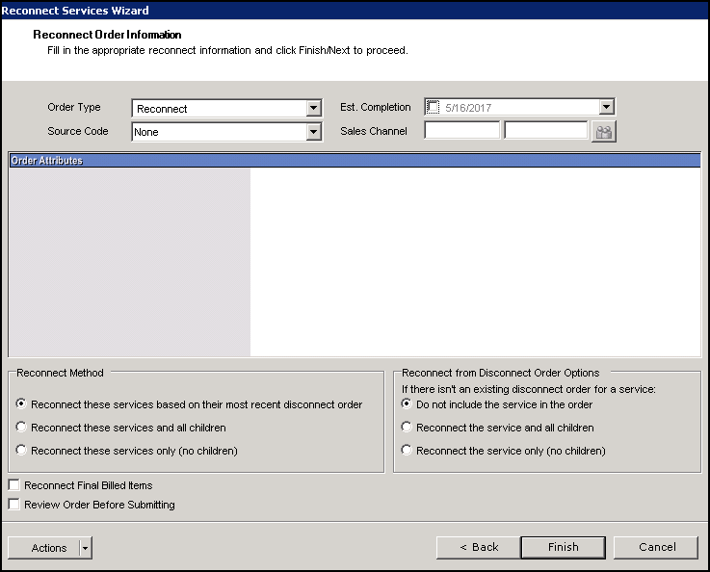The height and width of the screenshot is (572, 710).
Task: Expand the Source Code dropdown
Action: 313,132
